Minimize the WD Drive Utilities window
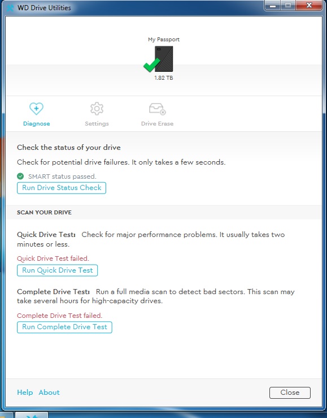Screen dimensions: 327x418 (273, 5)
